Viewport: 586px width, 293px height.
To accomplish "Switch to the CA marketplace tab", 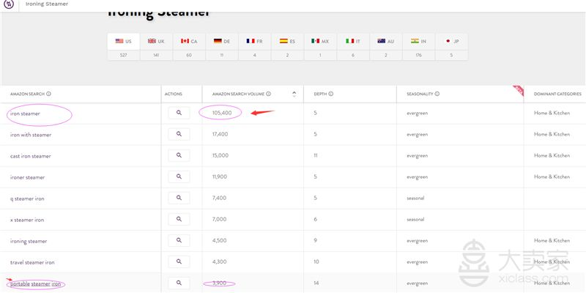I will tap(189, 42).
